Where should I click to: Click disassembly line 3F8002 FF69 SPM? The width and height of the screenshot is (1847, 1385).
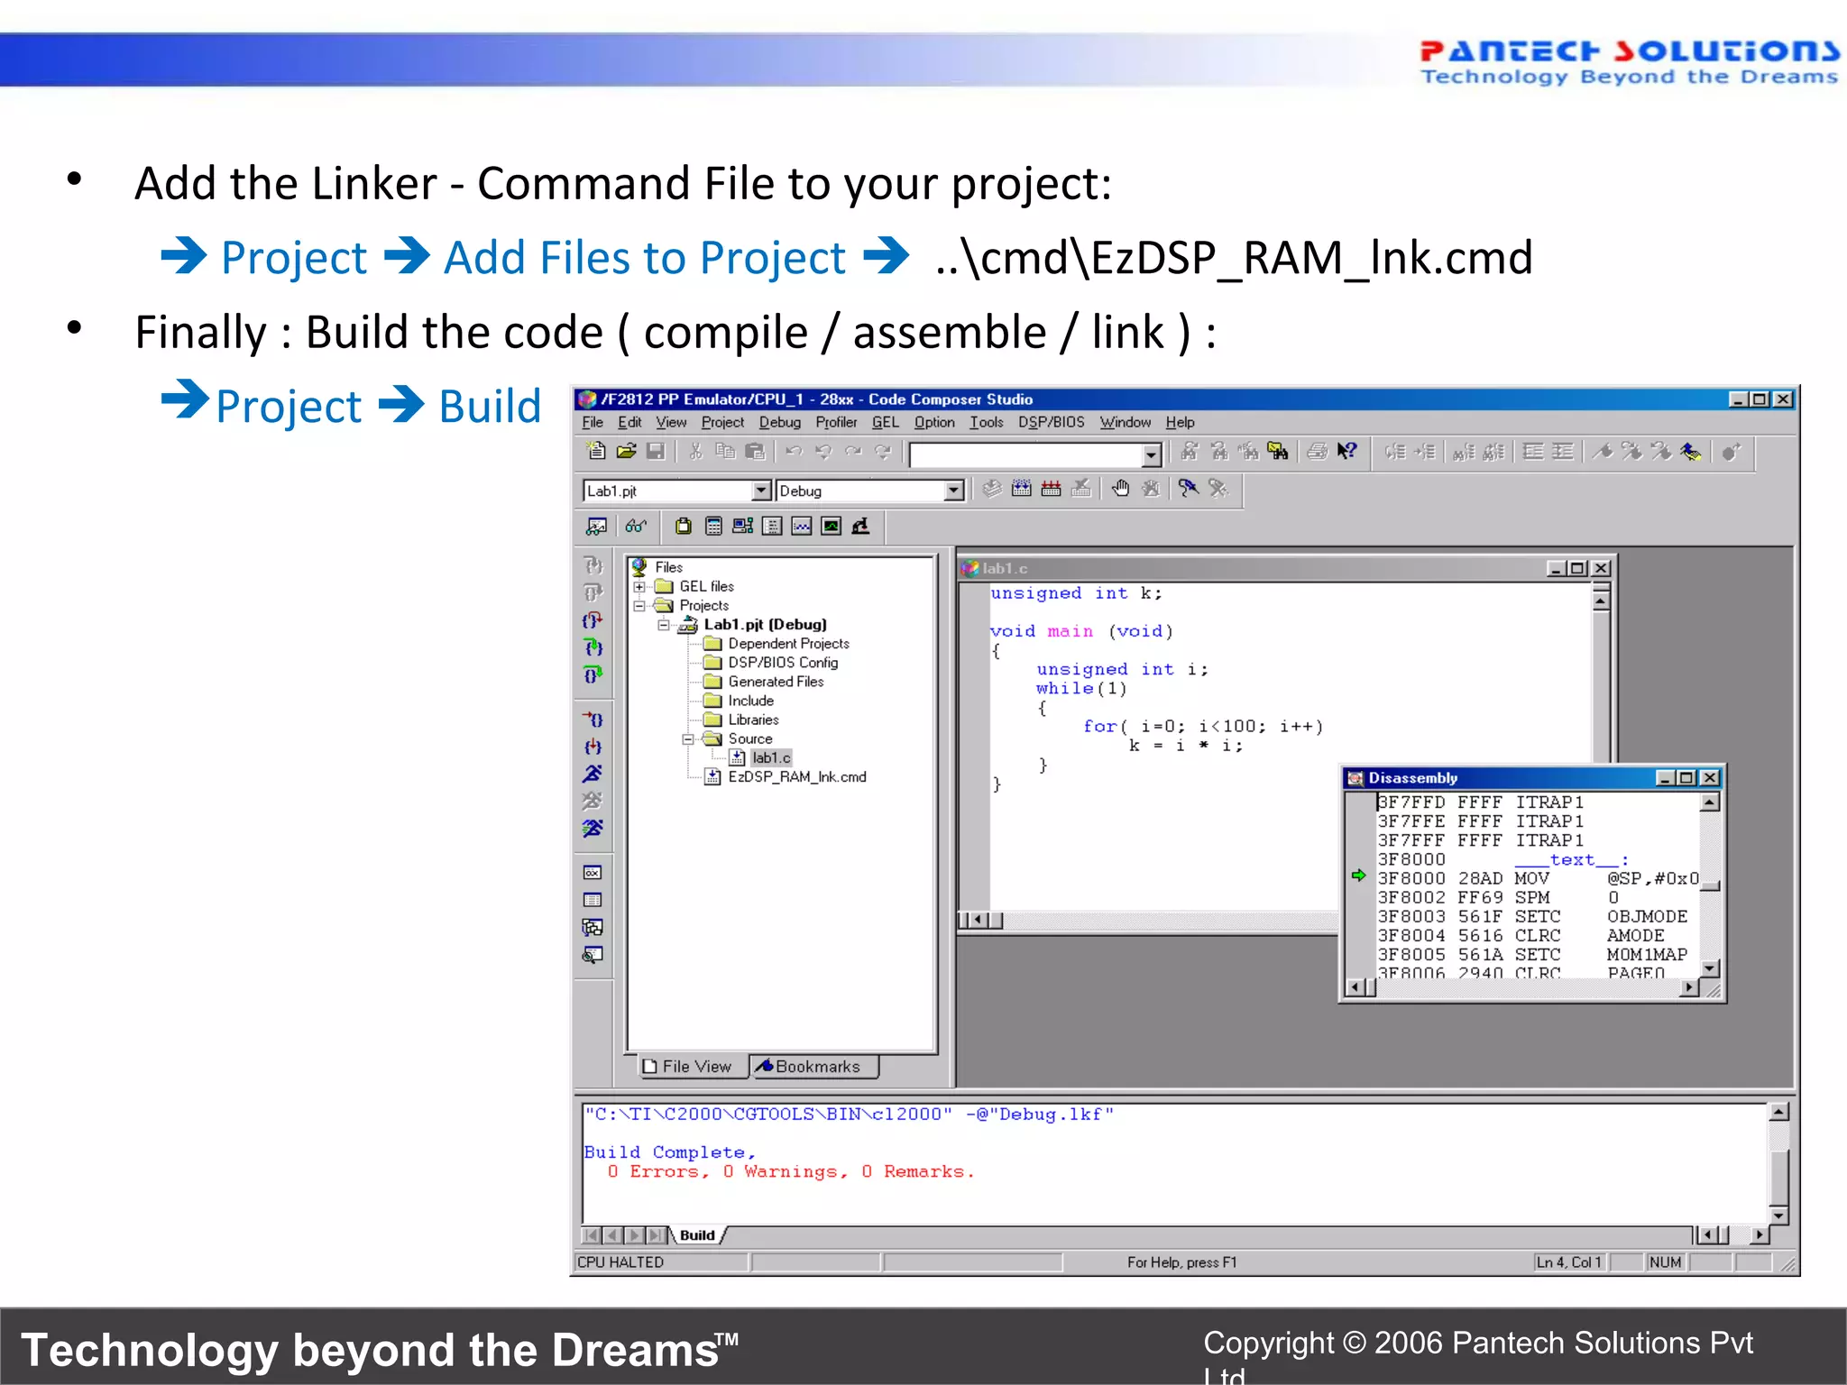pos(1498,898)
